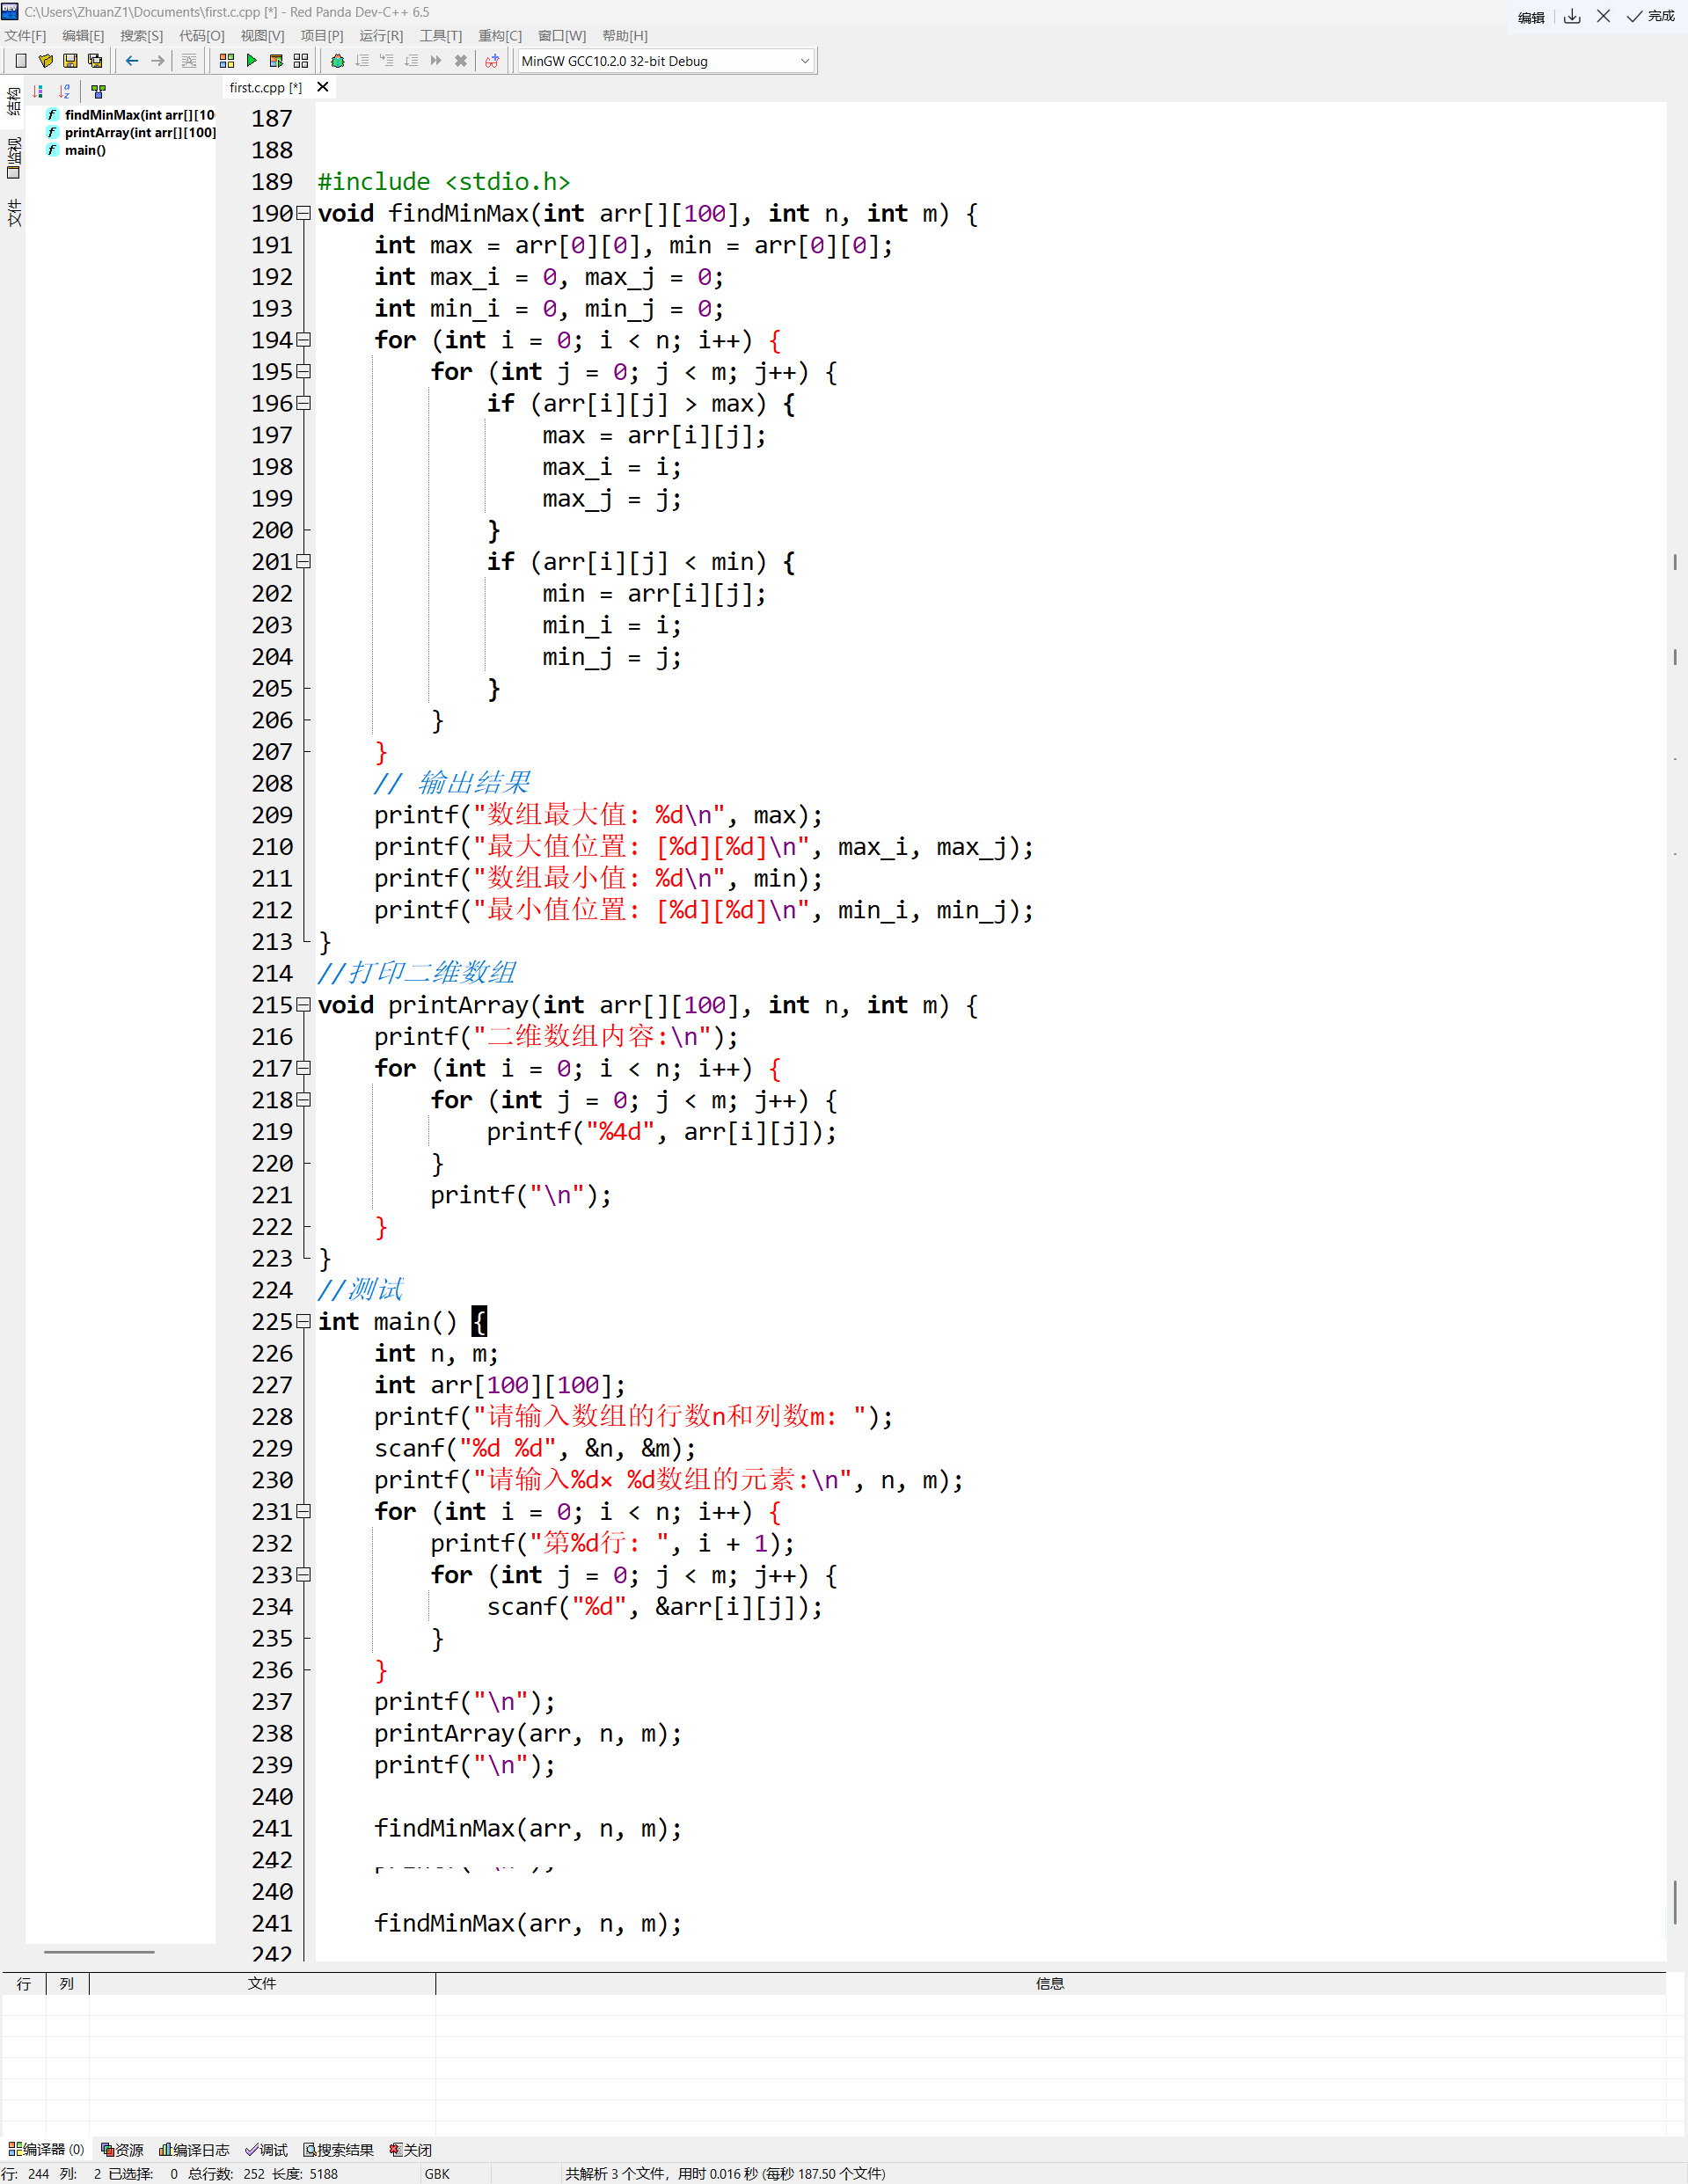Click the Compile and Run icon
Viewport: 1688px width, 2184px height.
277,61
